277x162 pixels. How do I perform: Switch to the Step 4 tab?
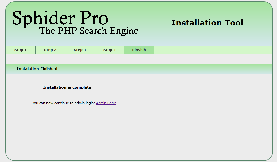click(110, 50)
